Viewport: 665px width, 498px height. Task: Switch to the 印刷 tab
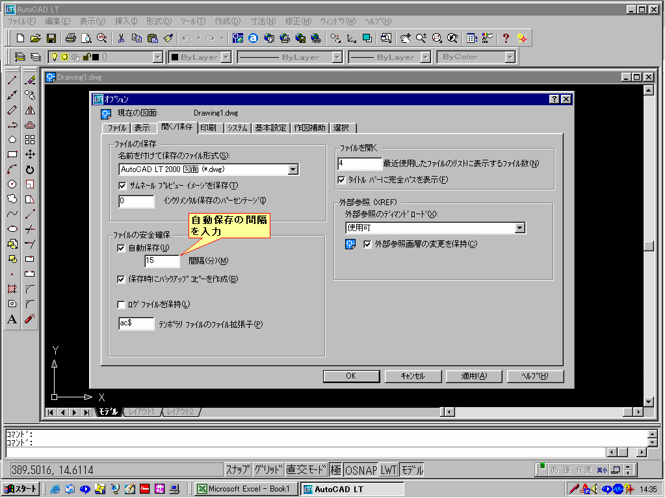pos(208,128)
